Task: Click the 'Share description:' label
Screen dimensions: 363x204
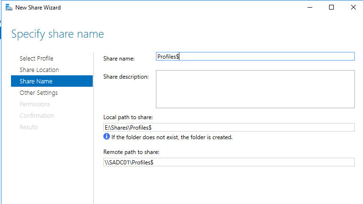Action: pyautogui.click(x=126, y=76)
